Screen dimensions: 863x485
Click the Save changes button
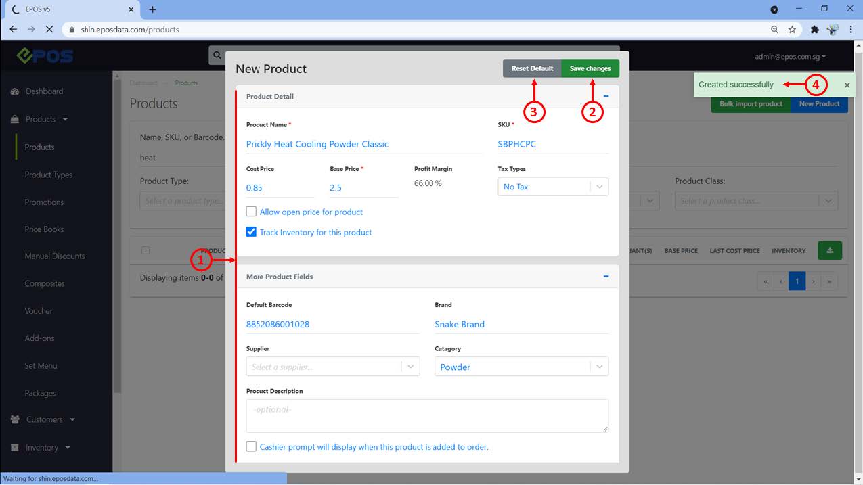tap(590, 68)
